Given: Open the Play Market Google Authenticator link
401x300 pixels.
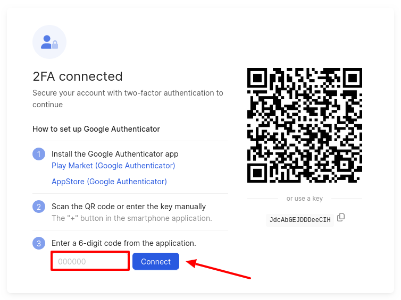Looking at the screenshot, I should tap(113, 166).
